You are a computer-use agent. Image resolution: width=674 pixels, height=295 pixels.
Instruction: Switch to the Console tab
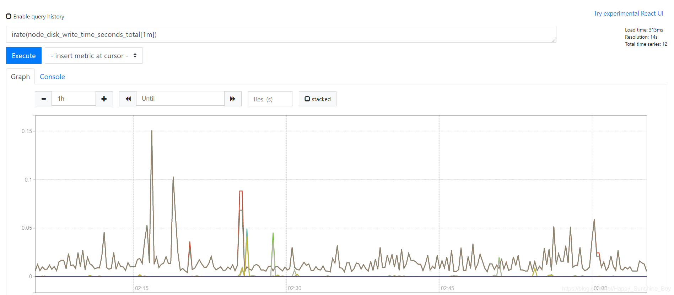(x=52, y=77)
